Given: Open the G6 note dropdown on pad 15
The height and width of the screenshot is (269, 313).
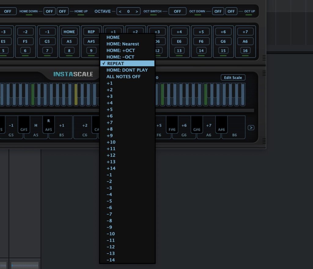Looking at the screenshot, I should (223, 41).
